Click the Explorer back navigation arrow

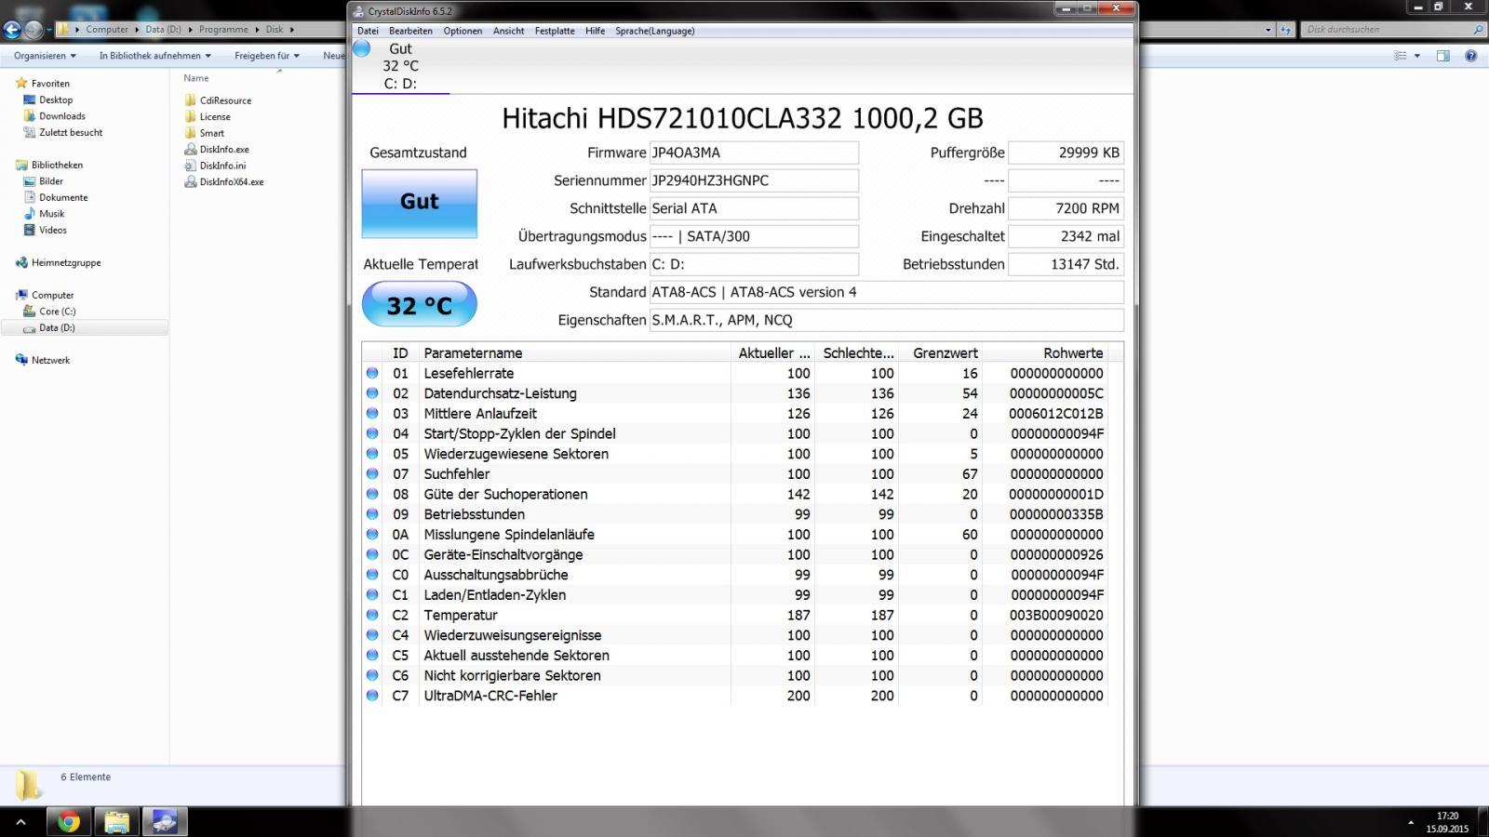click(x=11, y=30)
